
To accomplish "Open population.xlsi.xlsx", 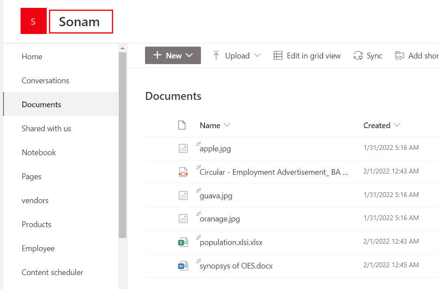I will coord(231,242).
